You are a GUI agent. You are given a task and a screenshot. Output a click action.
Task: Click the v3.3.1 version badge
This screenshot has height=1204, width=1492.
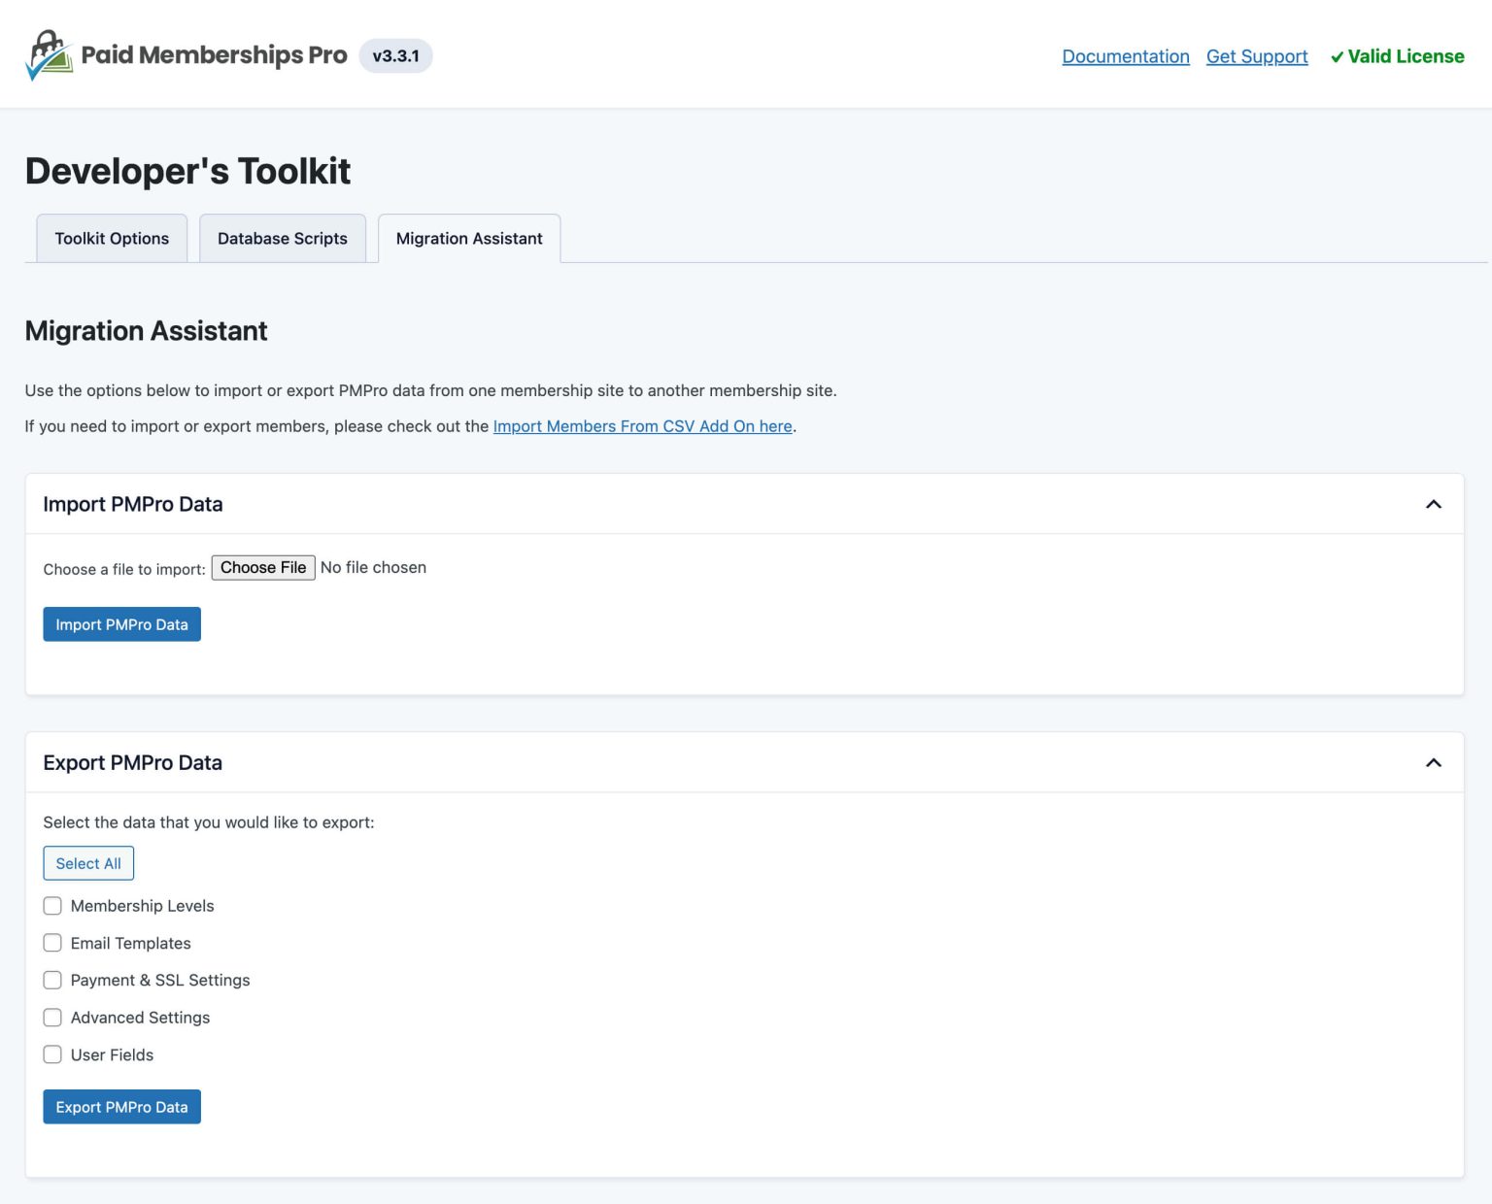point(395,56)
